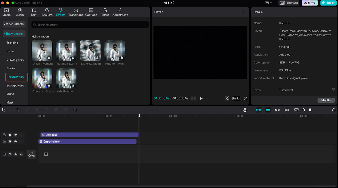Click the fullscreen icon in the player
This screenshot has width=338, height=188.
(x=246, y=98)
